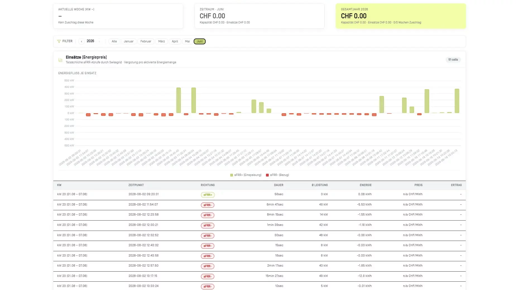Select the Februar month filter
The width and height of the screenshot is (516, 290).
pos(146,41)
